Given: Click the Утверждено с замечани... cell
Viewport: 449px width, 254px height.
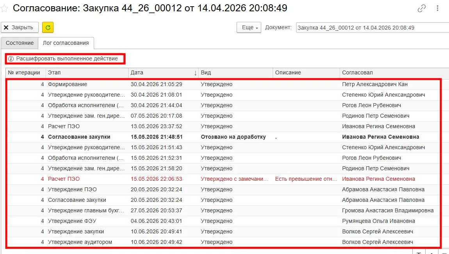Looking at the screenshot, I should (x=235, y=179).
